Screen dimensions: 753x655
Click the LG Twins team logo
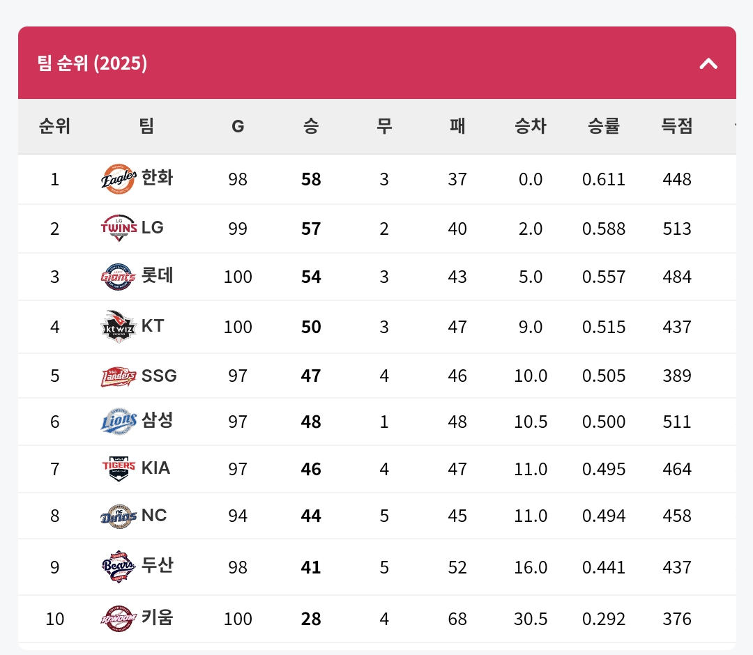coord(118,228)
